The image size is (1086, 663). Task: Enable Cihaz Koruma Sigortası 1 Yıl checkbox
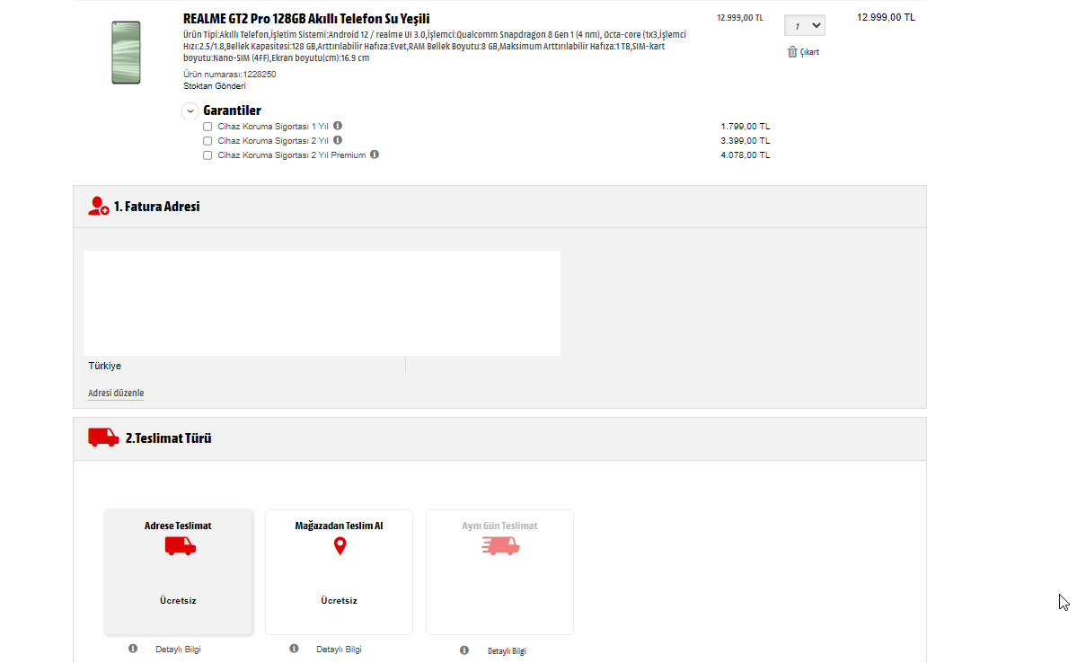pyautogui.click(x=207, y=127)
